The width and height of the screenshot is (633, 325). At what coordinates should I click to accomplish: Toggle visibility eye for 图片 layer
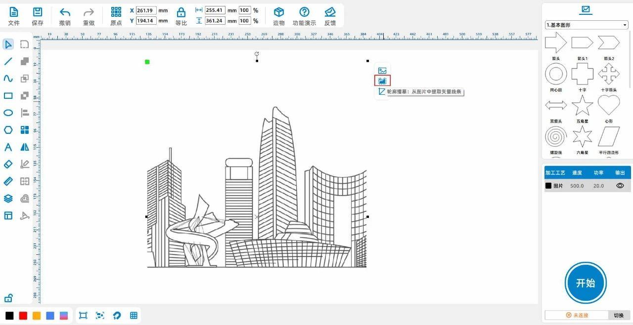pos(620,186)
